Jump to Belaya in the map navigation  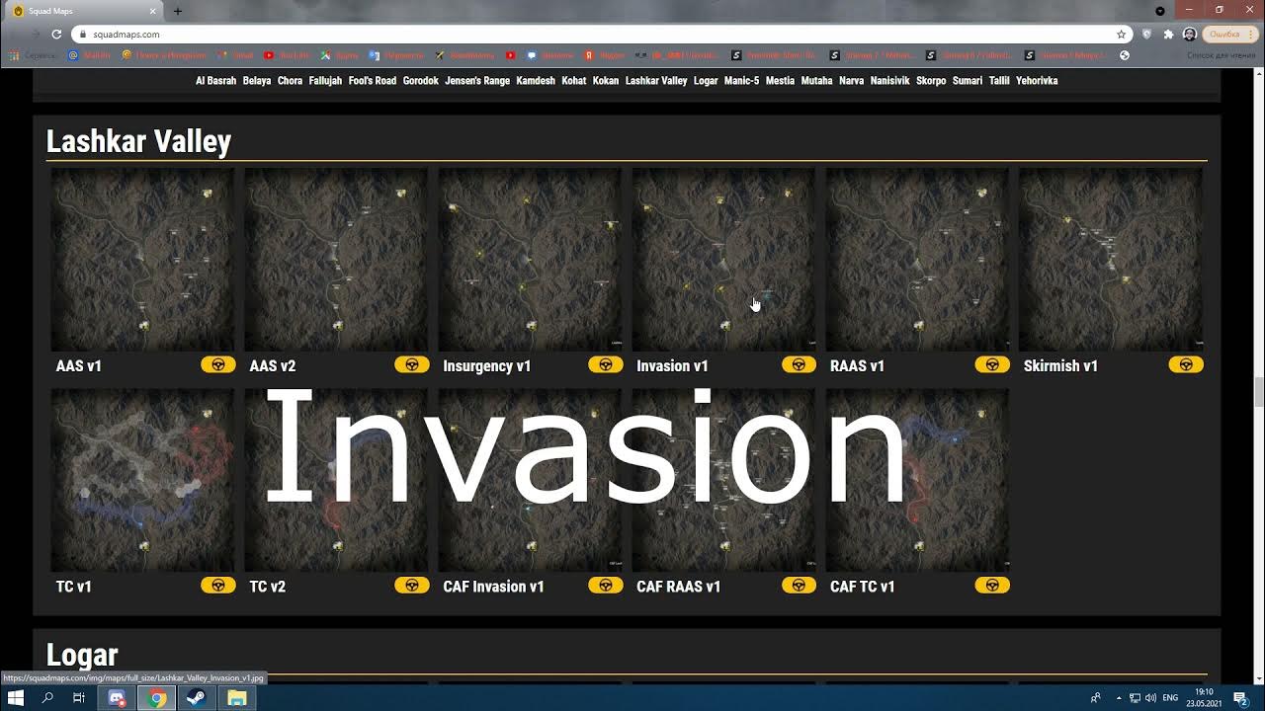point(257,81)
